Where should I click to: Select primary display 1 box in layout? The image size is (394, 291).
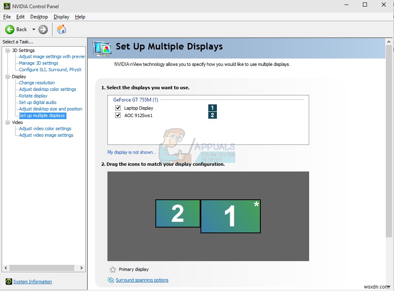point(230,216)
